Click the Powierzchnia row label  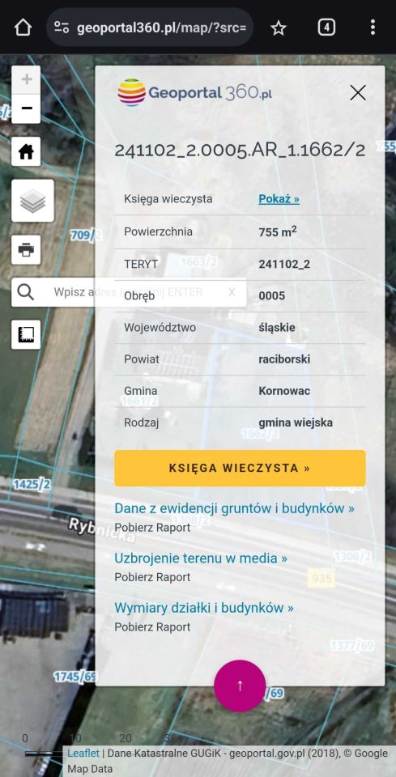(x=158, y=231)
